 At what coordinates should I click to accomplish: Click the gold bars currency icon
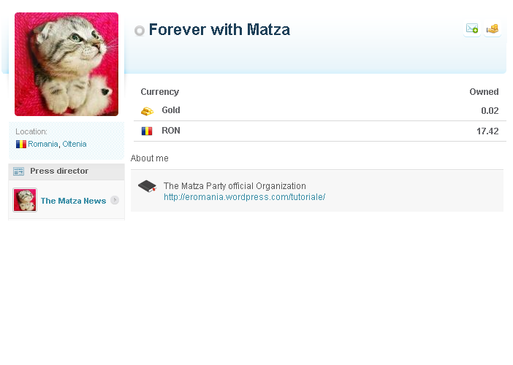[x=147, y=112]
